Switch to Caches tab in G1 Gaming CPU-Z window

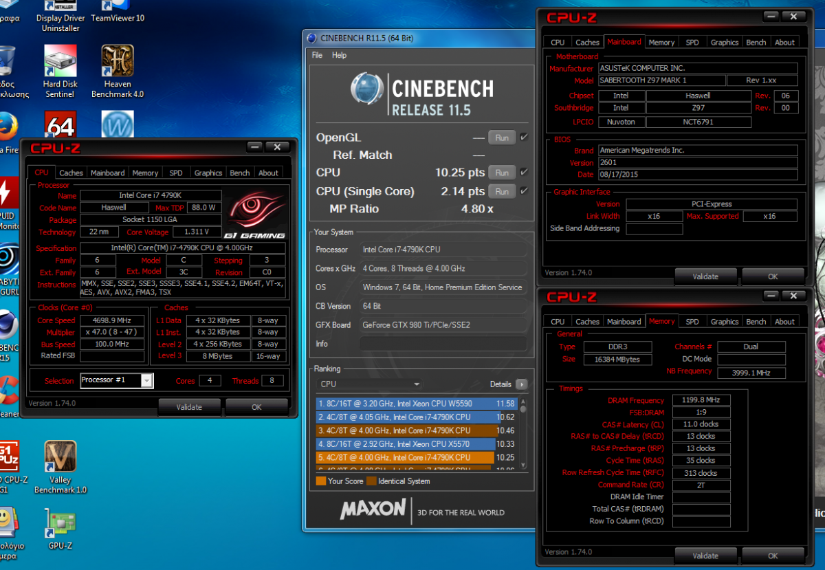point(71,173)
